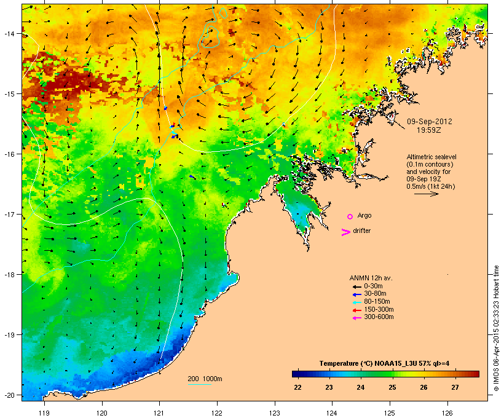504x418 pixels.
Task: Click the ANMN 12h av. heading
Action: pos(371,278)
